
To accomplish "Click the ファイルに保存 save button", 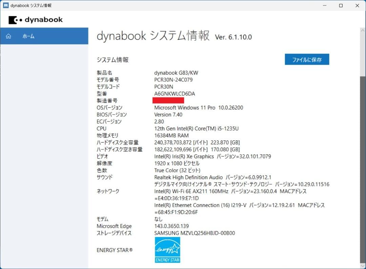I will coord(307,59).
